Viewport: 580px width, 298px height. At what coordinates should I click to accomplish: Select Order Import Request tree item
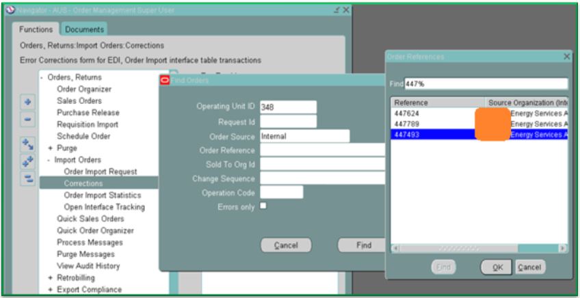click(x=101, y=172)
